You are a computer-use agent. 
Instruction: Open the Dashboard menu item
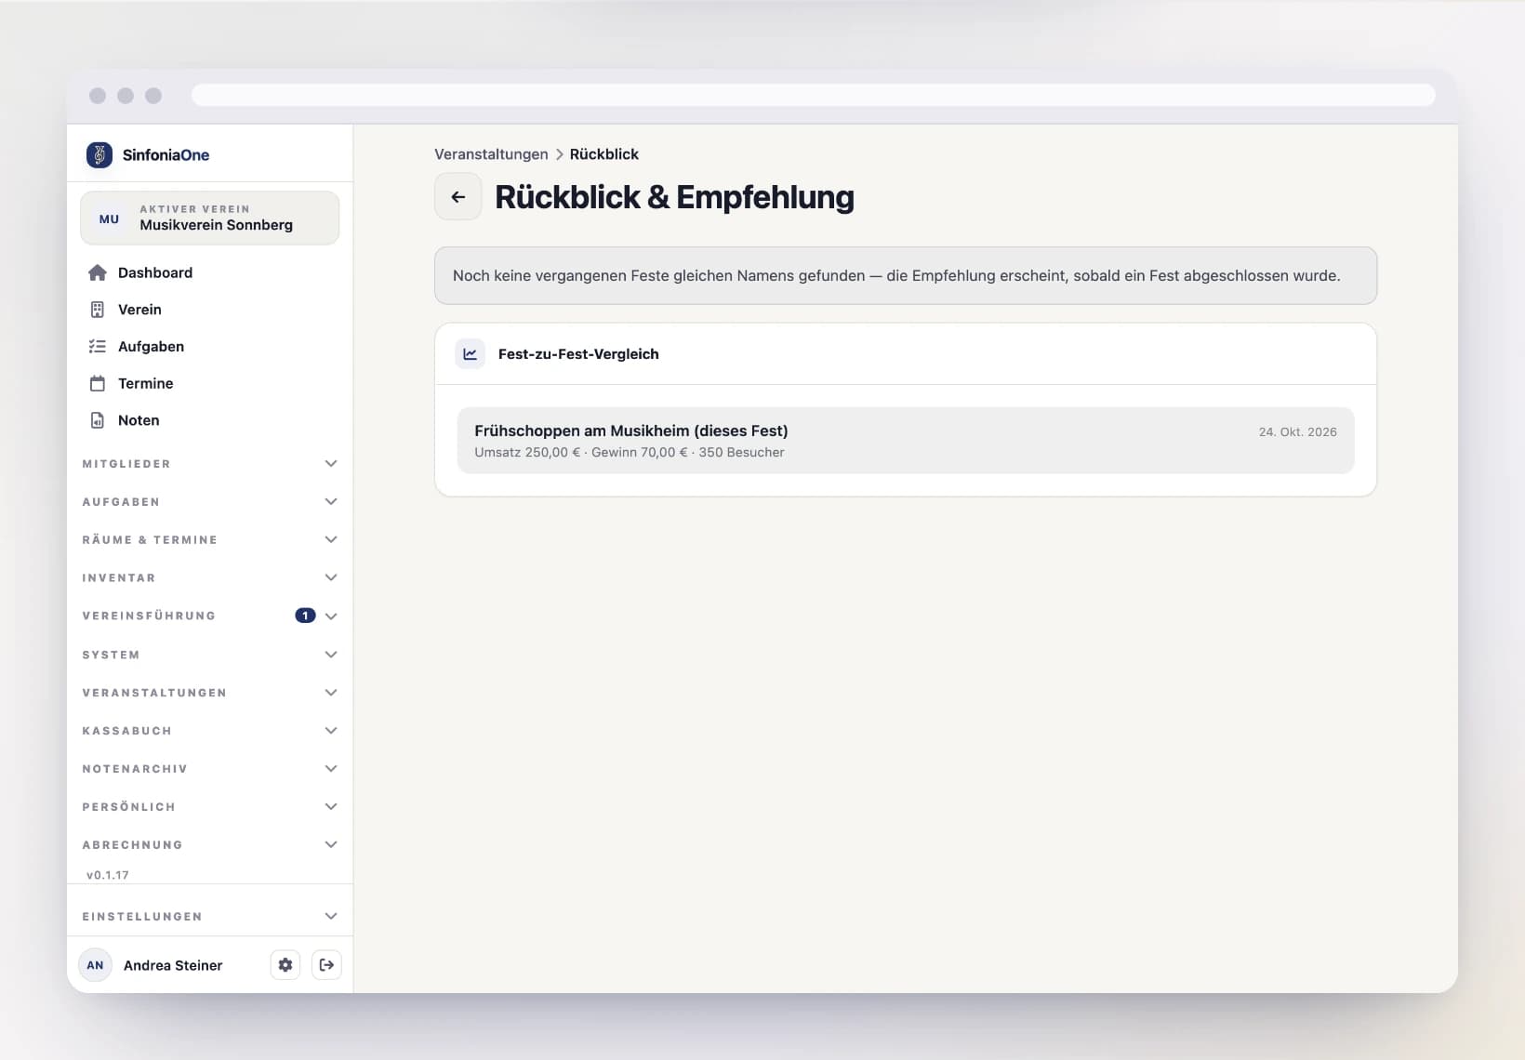(210, 272)
